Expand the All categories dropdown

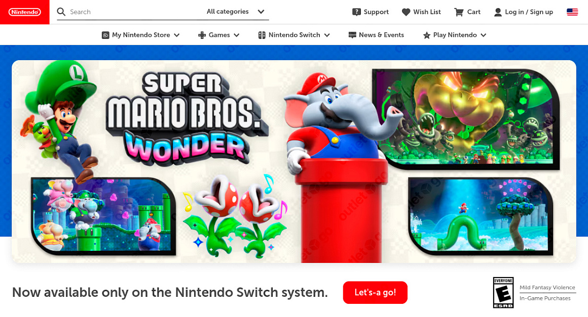click(x=236, y=12)
